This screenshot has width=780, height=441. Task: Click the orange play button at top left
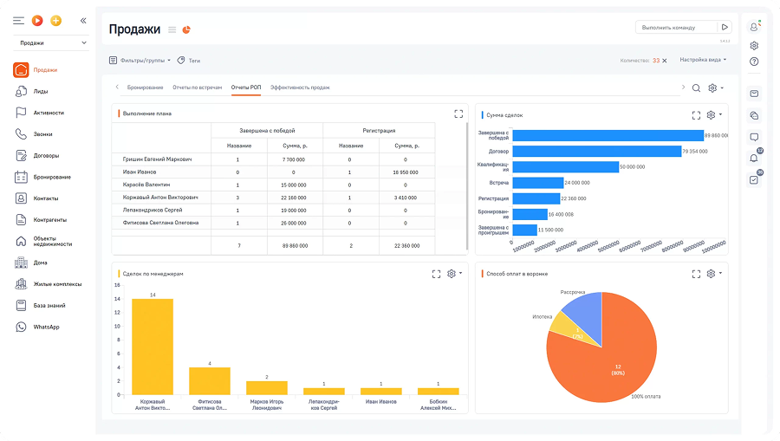click(x=36, y=20)
